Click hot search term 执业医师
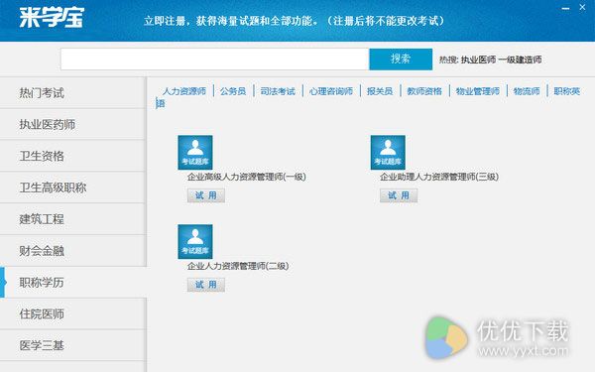The height and width of the screenshot is (372, 595). point(479,60)
